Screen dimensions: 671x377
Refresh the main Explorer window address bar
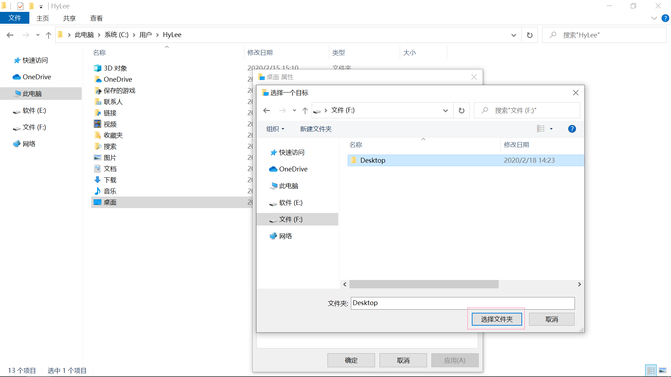point(529,35)
